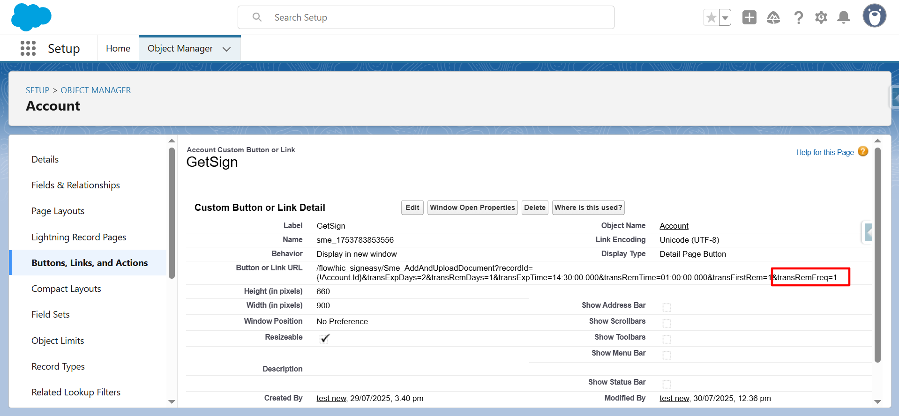Click the Button or Link URL value
The image size is (899, 416).
[577, 273]
